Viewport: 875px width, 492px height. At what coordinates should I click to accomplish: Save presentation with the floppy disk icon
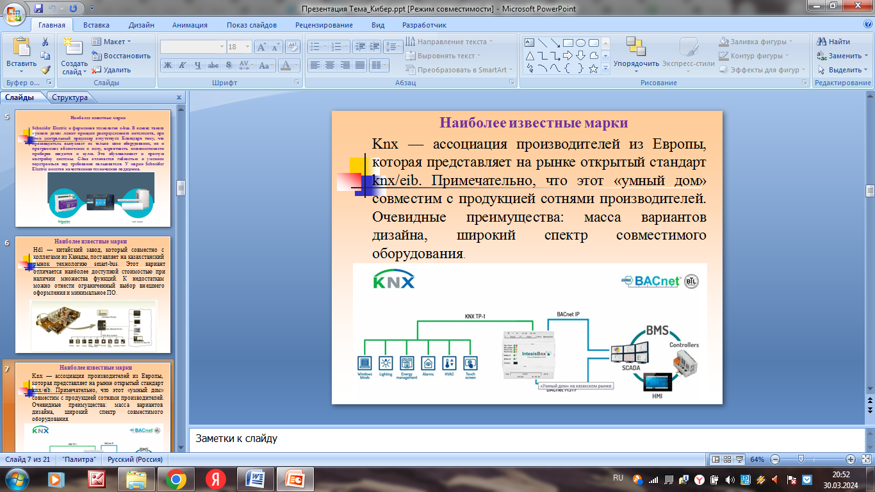38,9
